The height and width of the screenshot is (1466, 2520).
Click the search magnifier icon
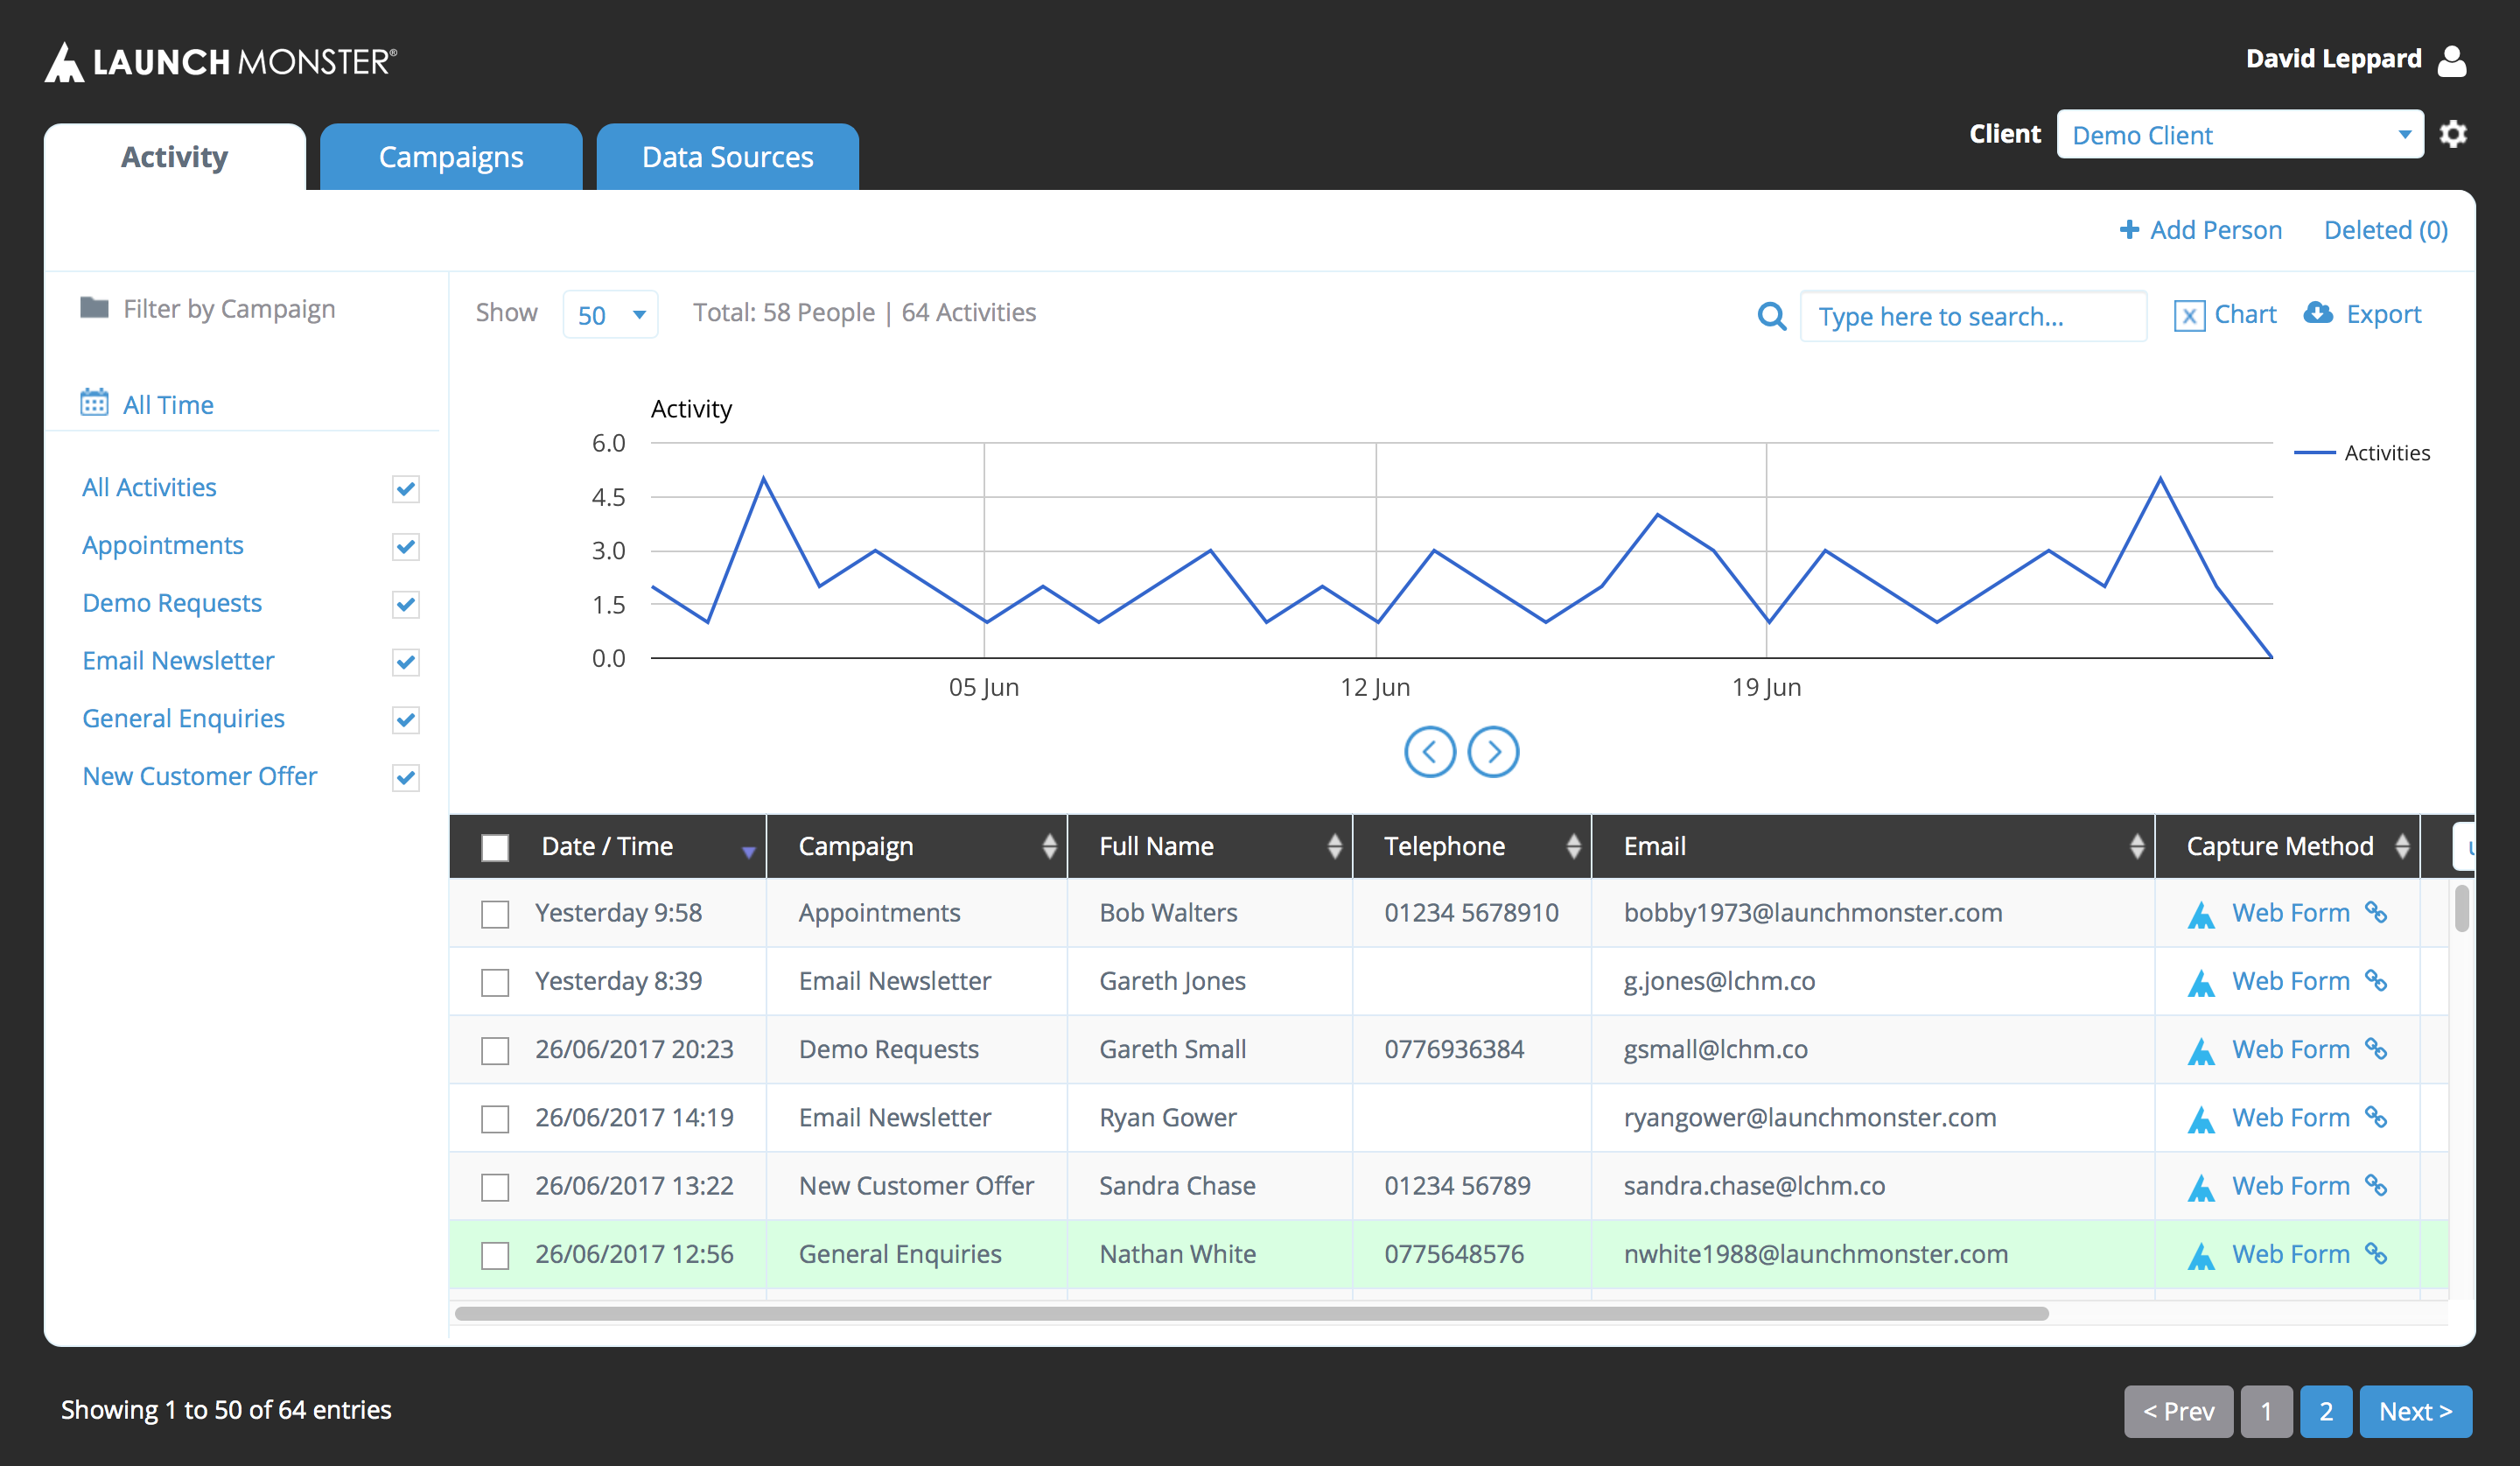click(1771, 316)
